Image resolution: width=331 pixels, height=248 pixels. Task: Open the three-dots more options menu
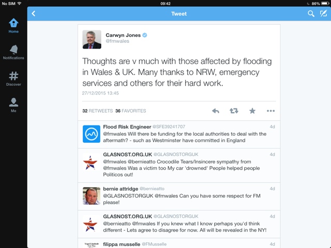(x=270, y=111)
